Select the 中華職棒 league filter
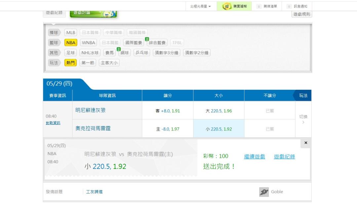357x208 pixels. pos(114,32)
